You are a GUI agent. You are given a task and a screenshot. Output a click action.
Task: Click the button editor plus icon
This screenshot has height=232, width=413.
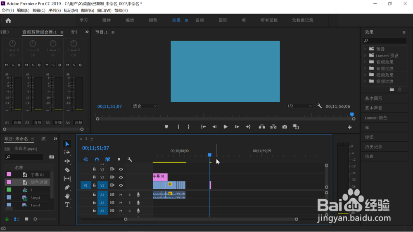click(x=350, y=127)
